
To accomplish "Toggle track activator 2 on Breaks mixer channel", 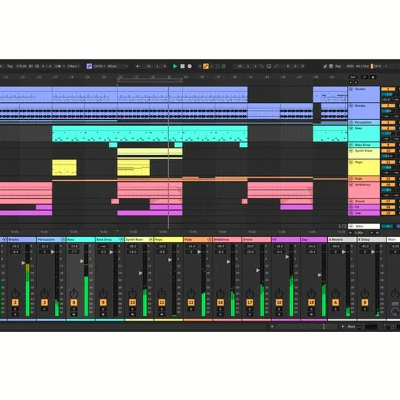I will coord(15,303).
